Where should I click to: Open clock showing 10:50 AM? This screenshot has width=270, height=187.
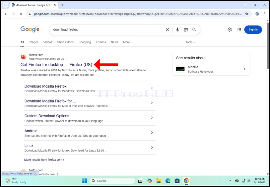260,181
